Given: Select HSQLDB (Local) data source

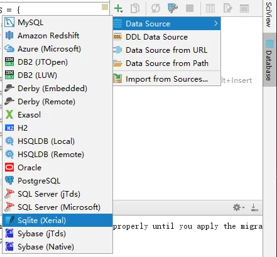Looking at the screenshot, I should (58, 141).
